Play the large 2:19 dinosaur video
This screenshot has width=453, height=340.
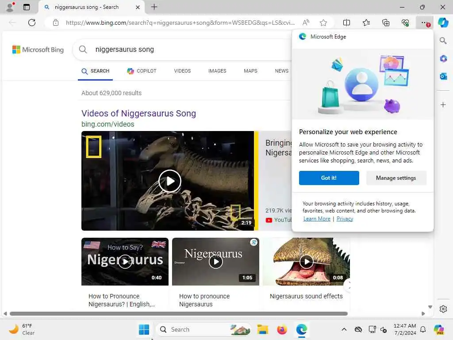(x=169, y=181)
